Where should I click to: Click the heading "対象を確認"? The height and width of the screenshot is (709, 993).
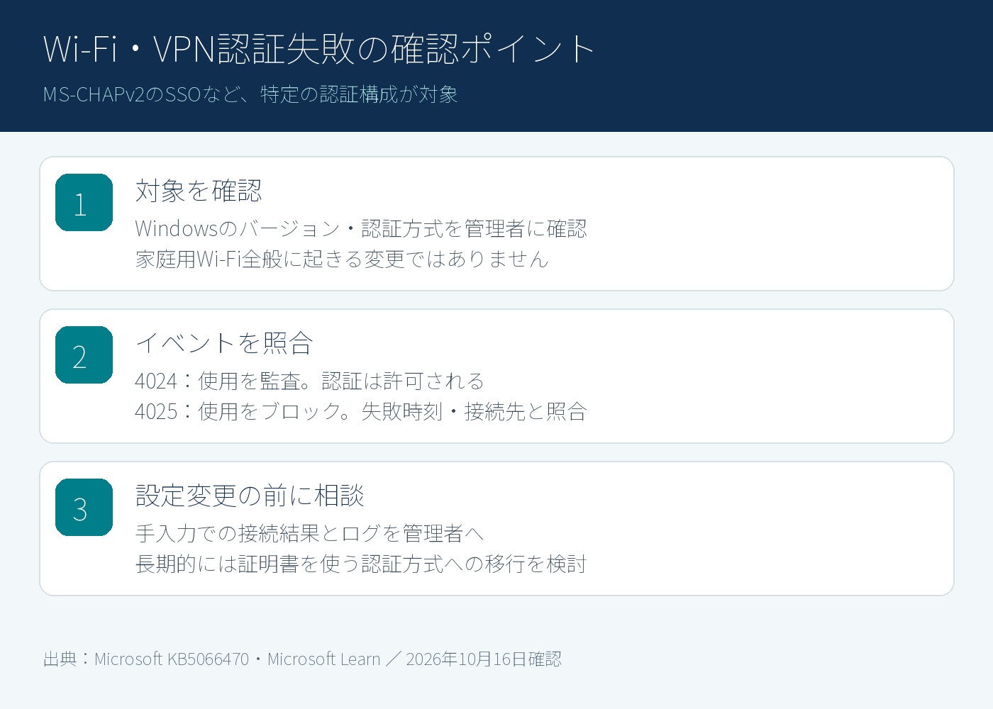click(x=199, y=191)
